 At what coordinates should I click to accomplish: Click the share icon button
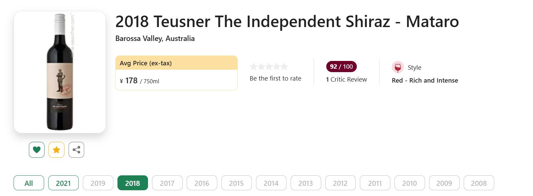point(76,150)
